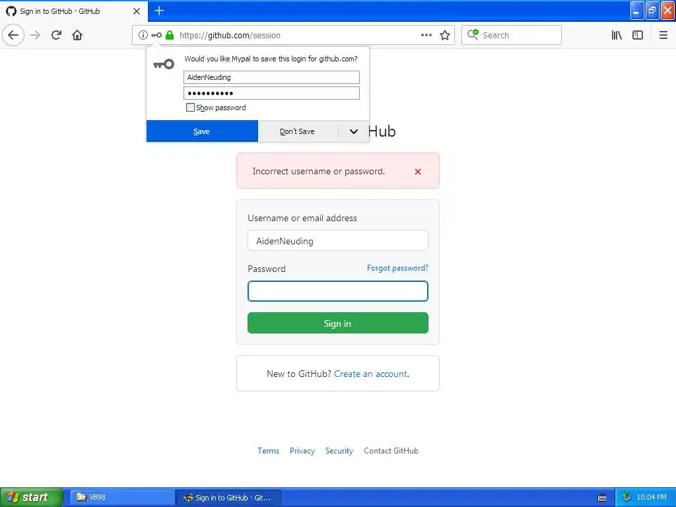
Task: Save the login in Mypal
Action: pos(202,131)
